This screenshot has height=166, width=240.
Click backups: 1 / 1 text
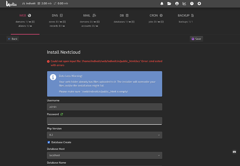[186, 22]
